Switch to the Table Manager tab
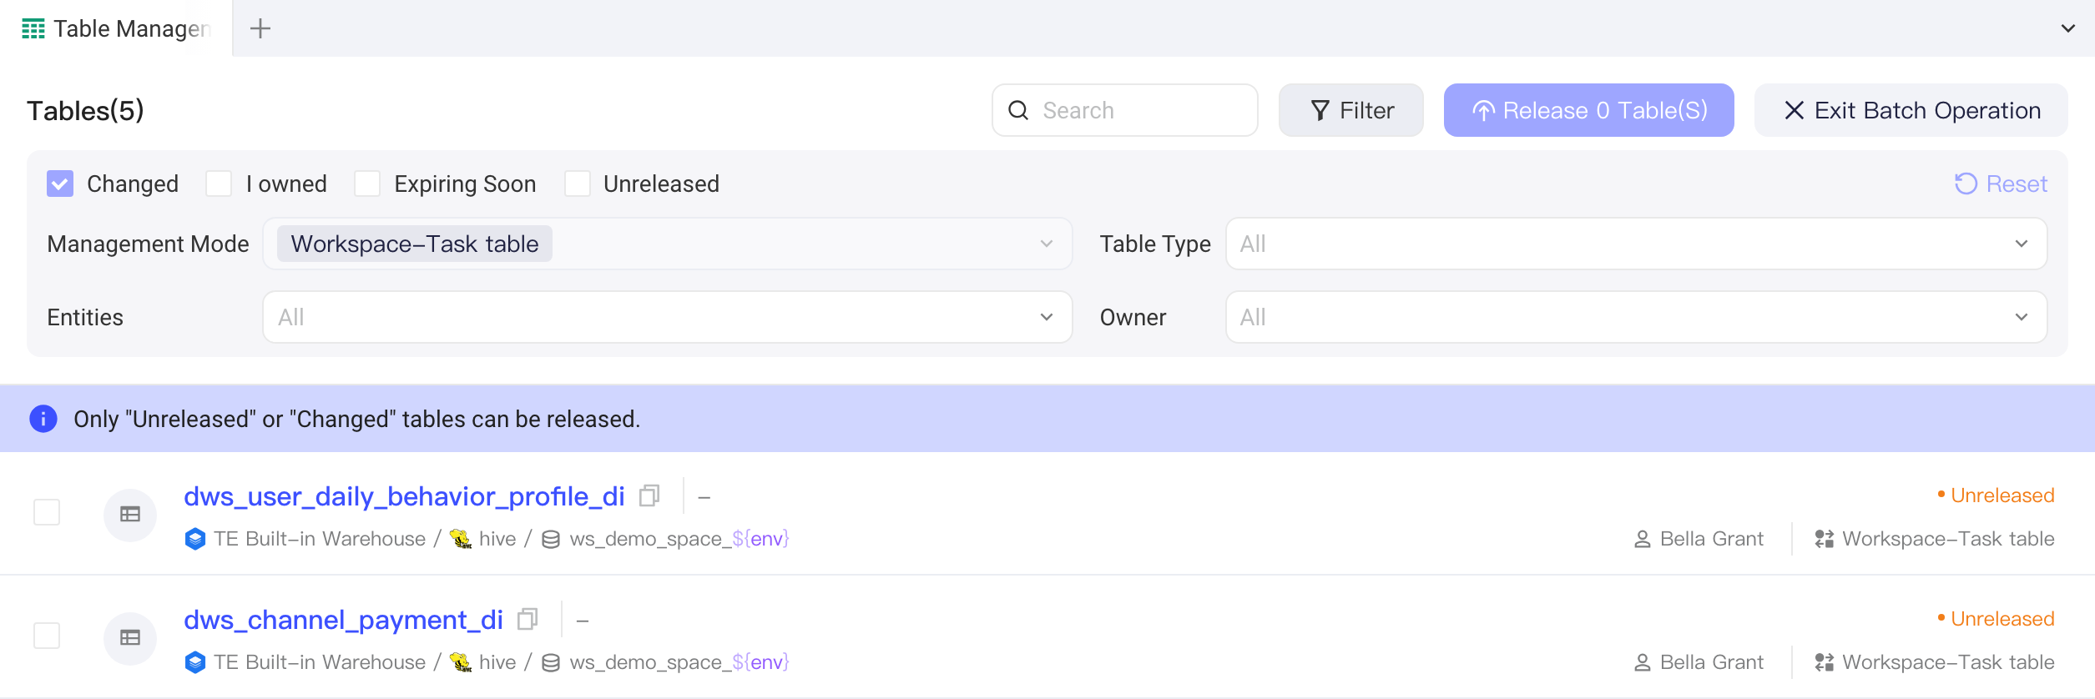Screen dimensions: 2095x699 click(x=117, y=28)
